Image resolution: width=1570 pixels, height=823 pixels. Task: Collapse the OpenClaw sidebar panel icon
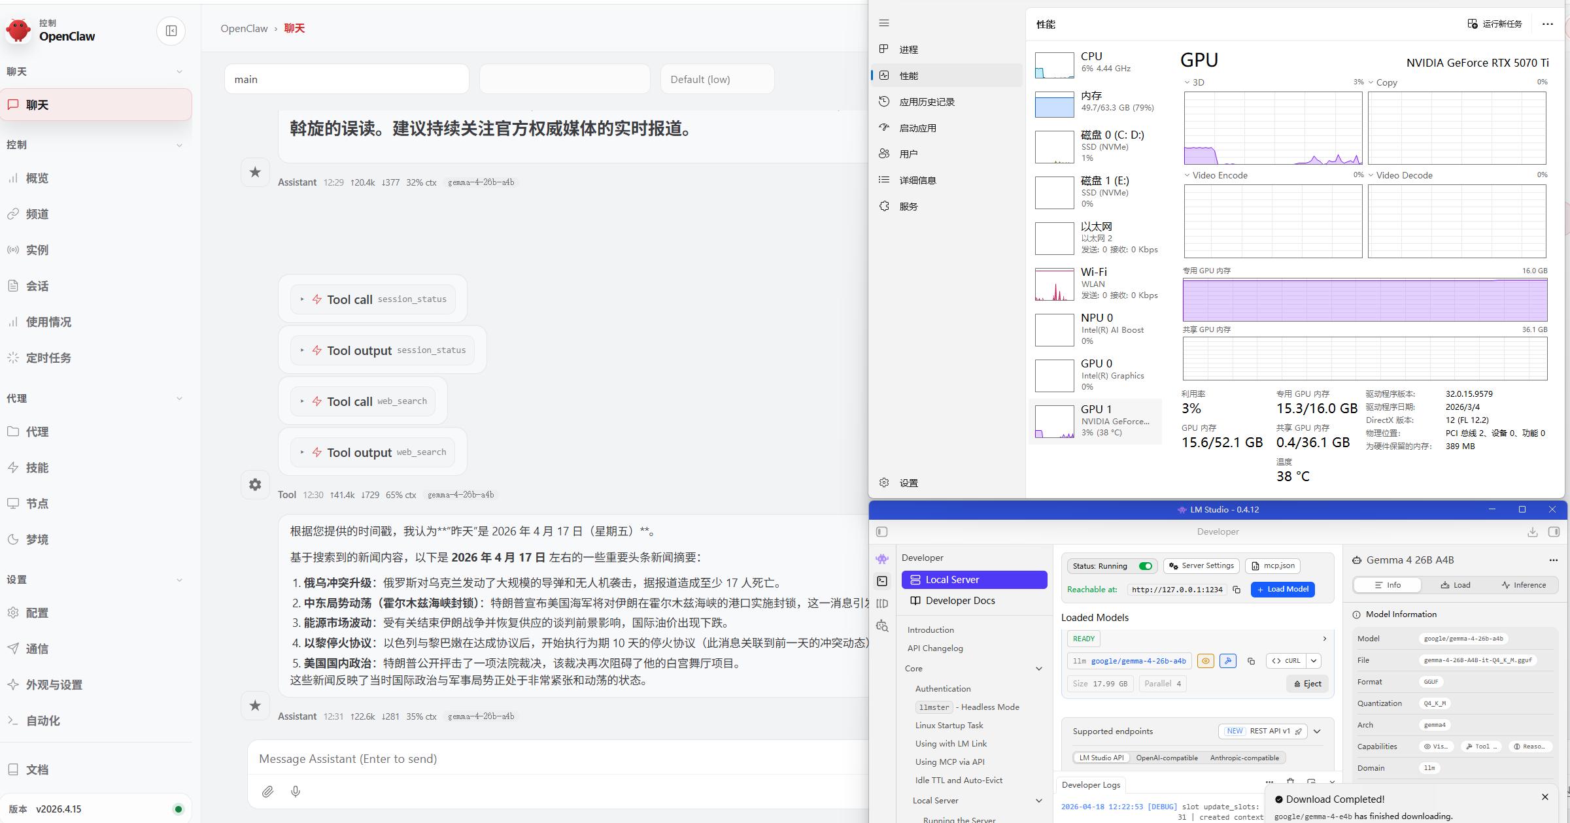[171, 31]
